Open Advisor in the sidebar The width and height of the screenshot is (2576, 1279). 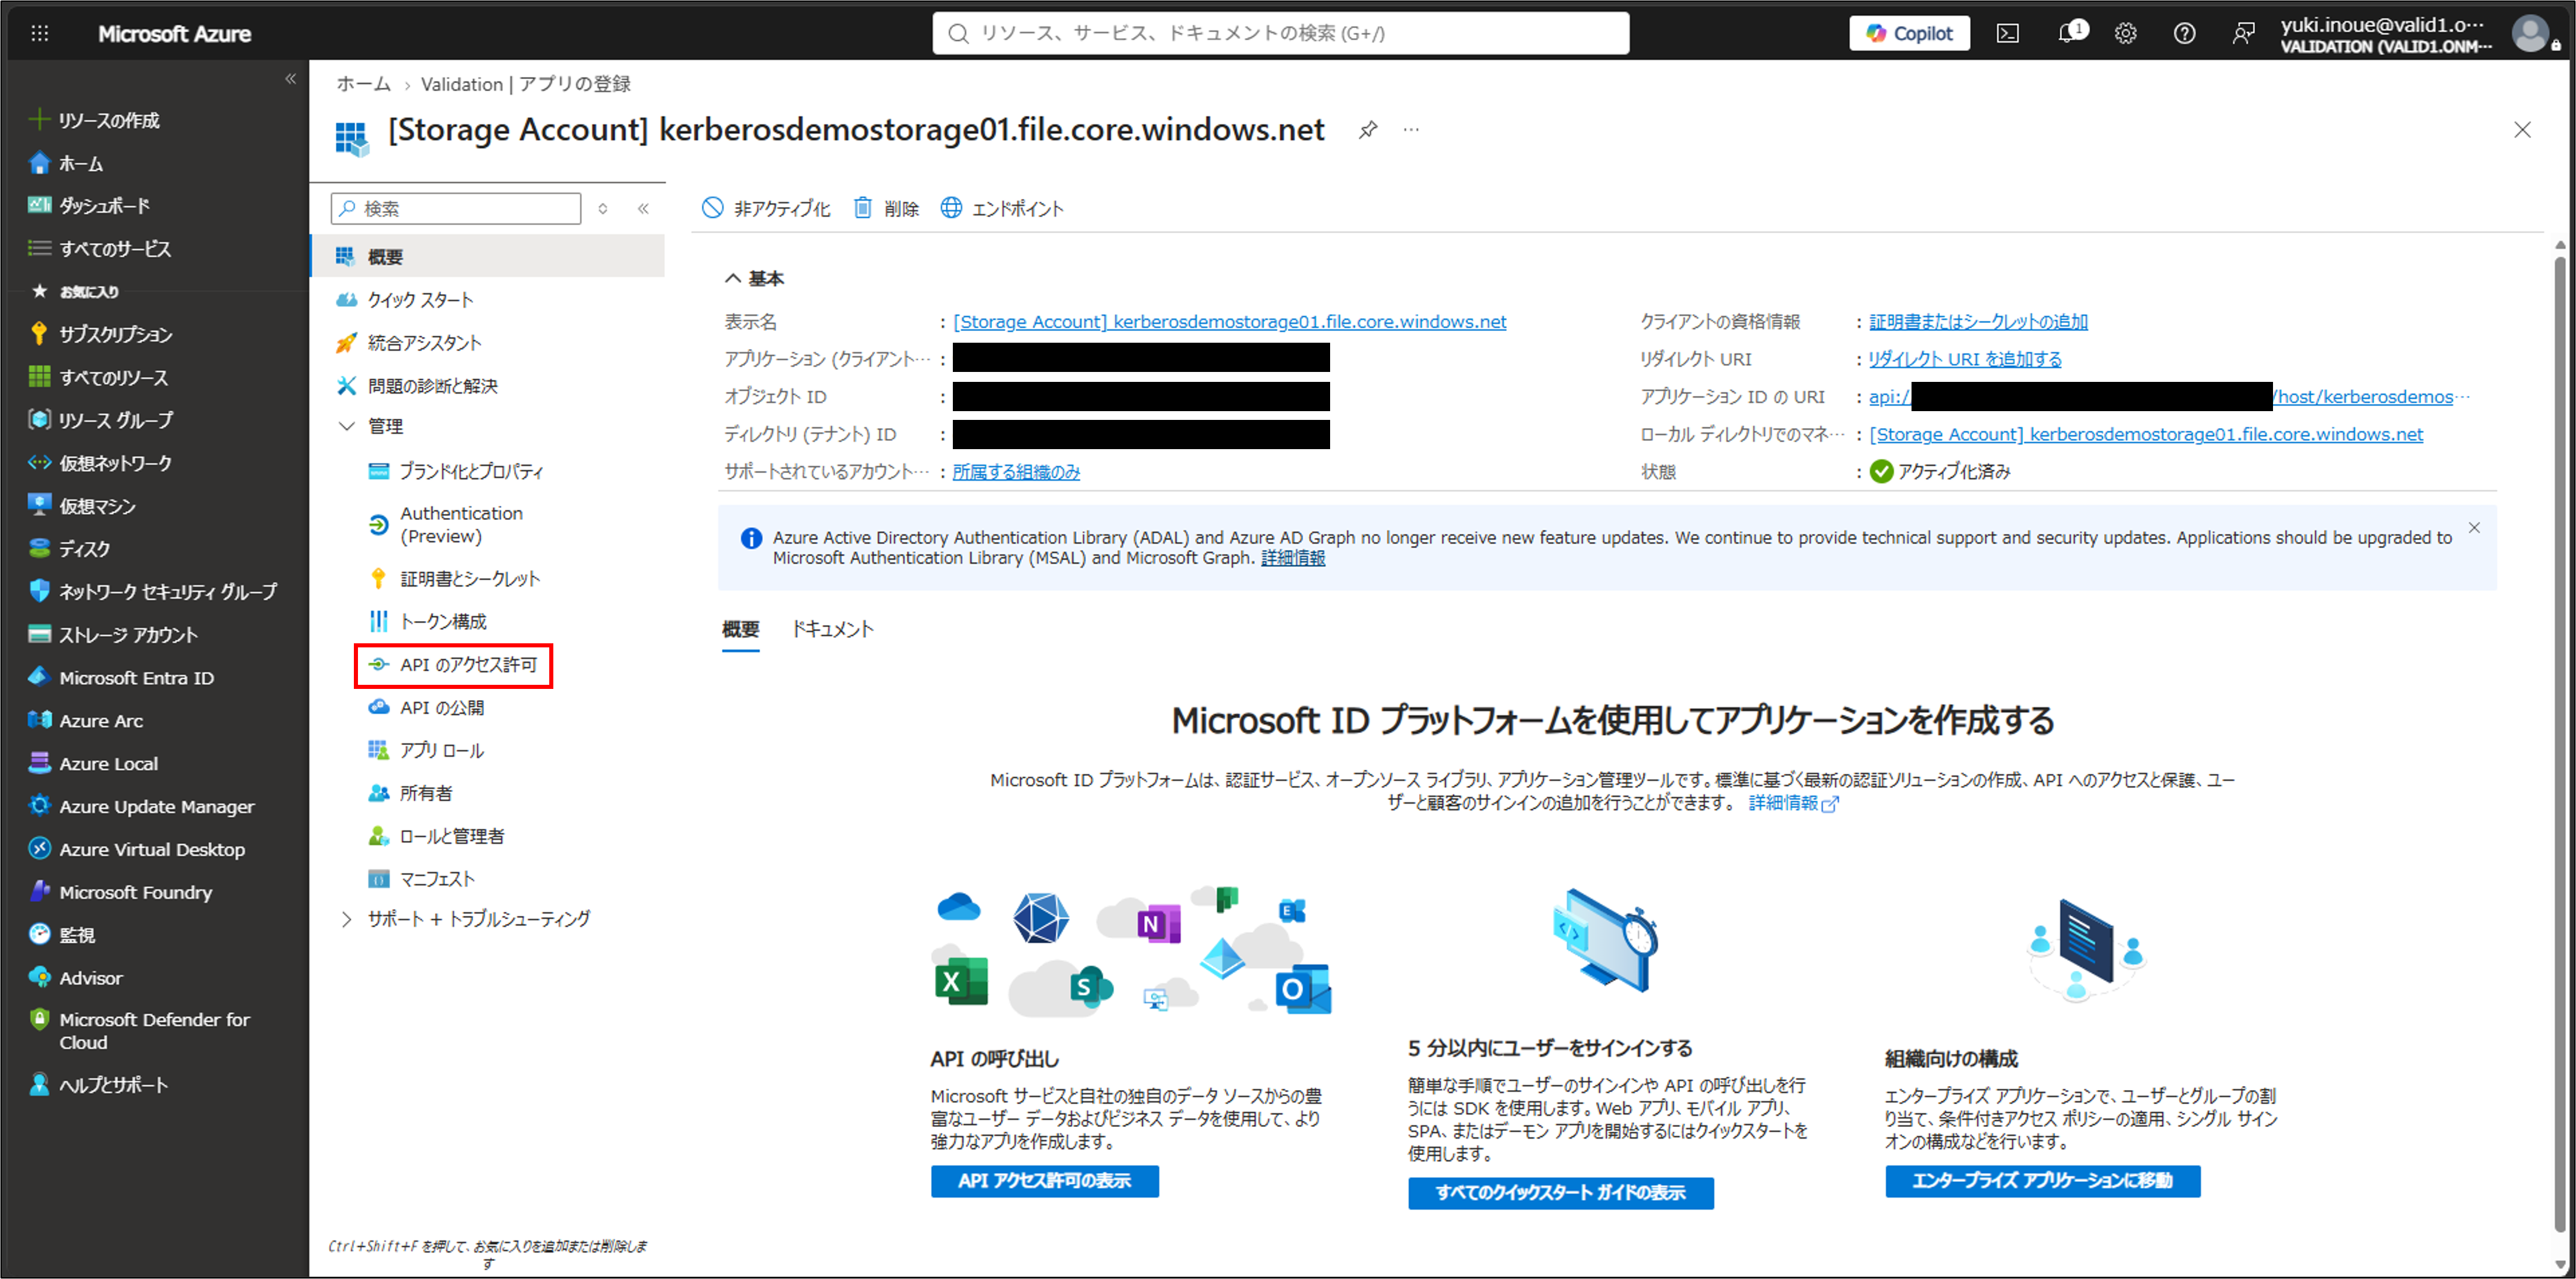pyautogui.click(x=76, y=977)
